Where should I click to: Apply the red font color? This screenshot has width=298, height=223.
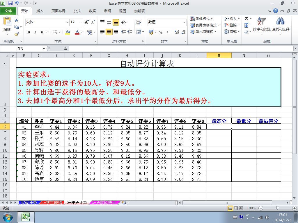[77, 32]
